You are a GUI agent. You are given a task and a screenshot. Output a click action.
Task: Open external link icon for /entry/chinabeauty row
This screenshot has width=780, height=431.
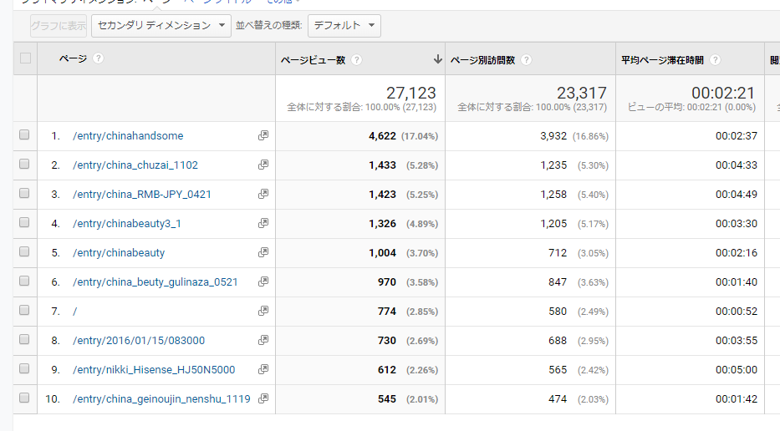pos(263,252)
